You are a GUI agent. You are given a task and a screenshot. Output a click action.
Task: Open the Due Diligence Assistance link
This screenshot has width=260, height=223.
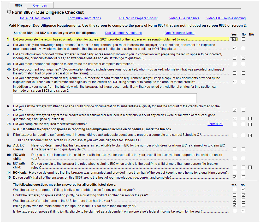click(123, 33)
